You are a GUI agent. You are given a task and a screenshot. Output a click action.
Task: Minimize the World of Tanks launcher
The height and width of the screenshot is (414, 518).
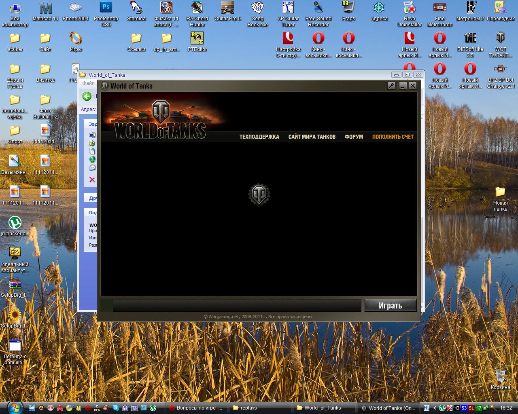click(x=402, y=86)
